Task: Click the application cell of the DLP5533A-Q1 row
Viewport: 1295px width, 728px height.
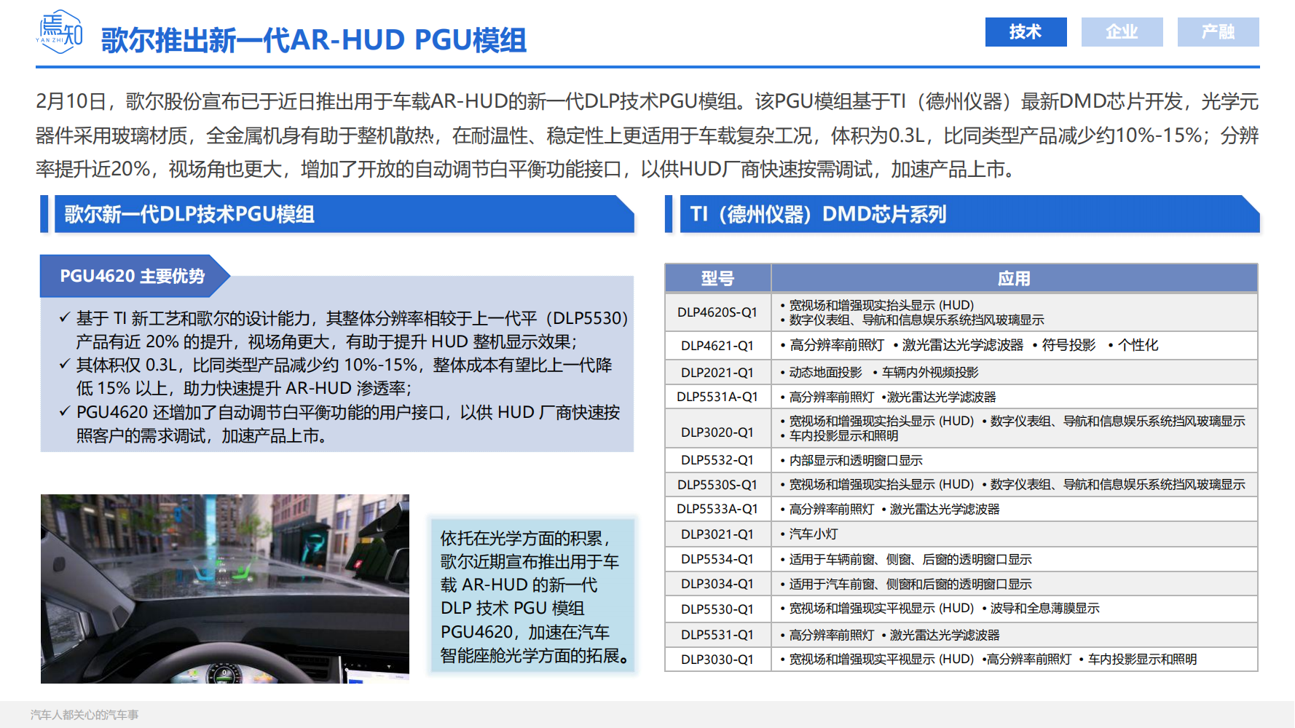Action: coord(1015,509)
